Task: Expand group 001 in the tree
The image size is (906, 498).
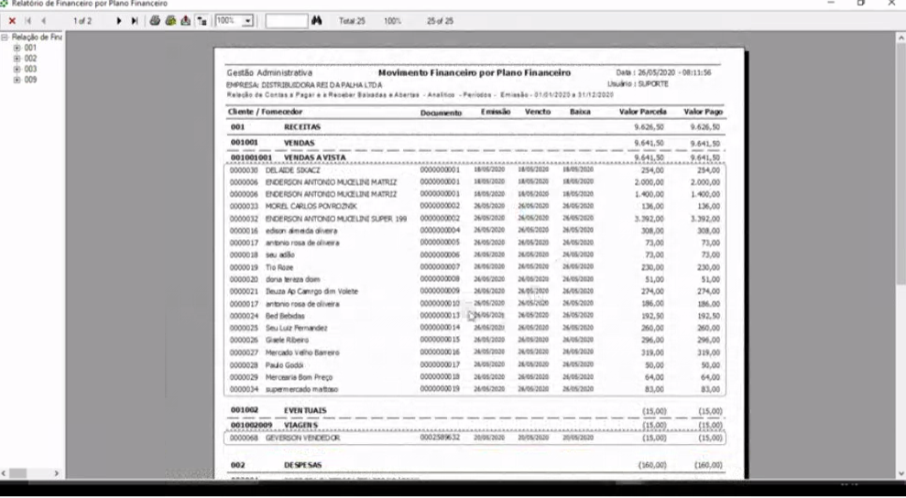Action: click(16, 48)
